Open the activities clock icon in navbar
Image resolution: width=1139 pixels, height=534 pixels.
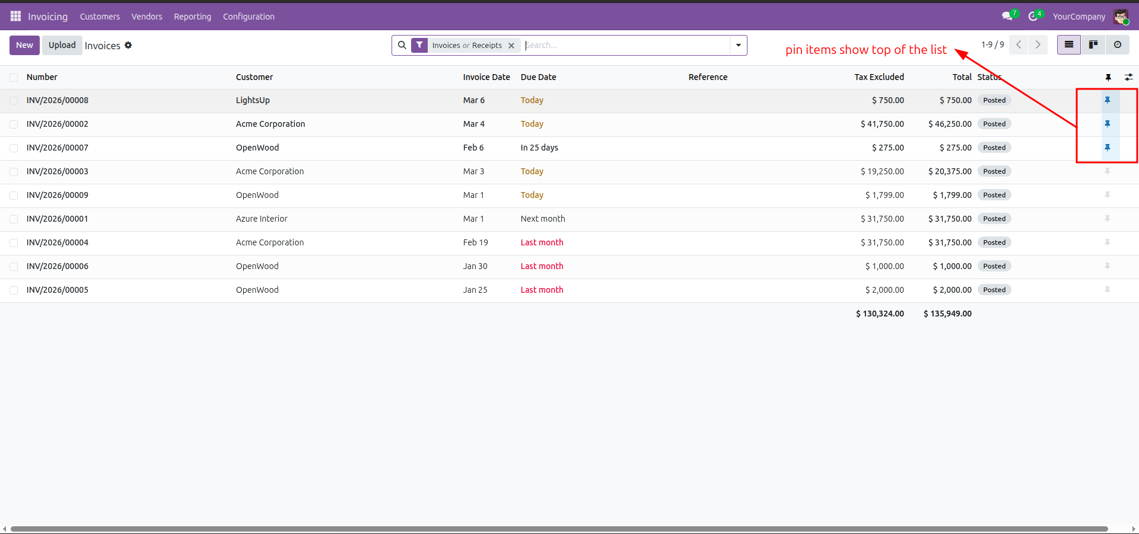click(1033, 17)
